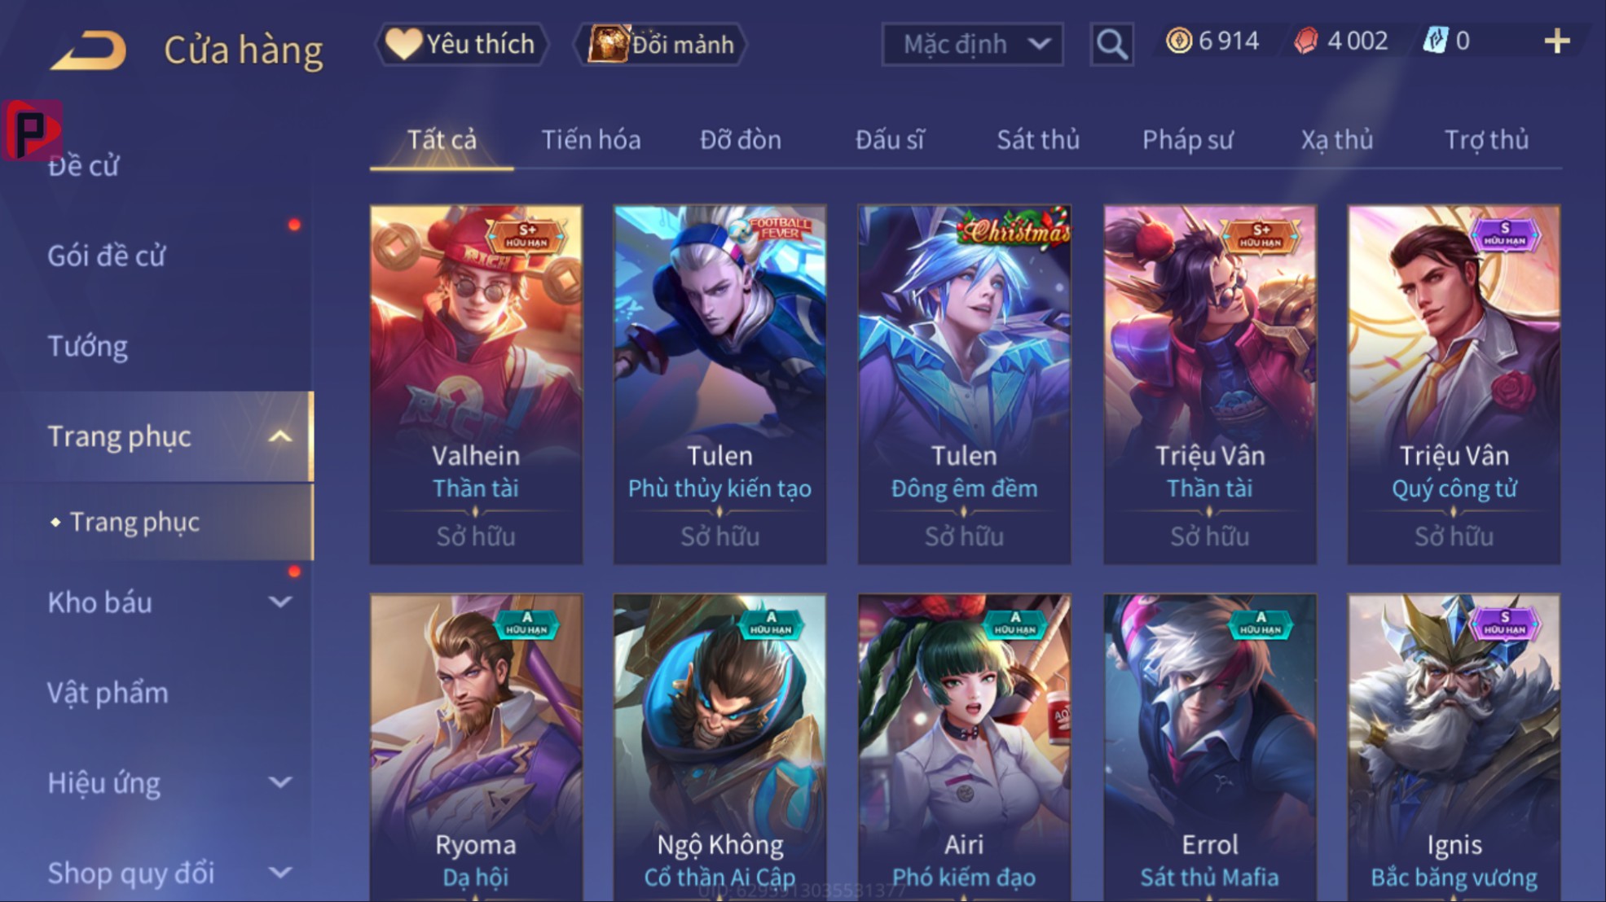Tap the plus icon to add currency

click(1556, 42)
